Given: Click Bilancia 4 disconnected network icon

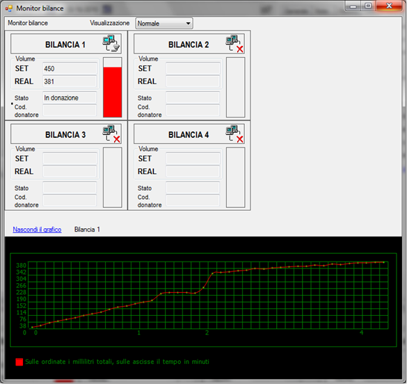Looking at the screenshot, I should [x=234, y=134].
